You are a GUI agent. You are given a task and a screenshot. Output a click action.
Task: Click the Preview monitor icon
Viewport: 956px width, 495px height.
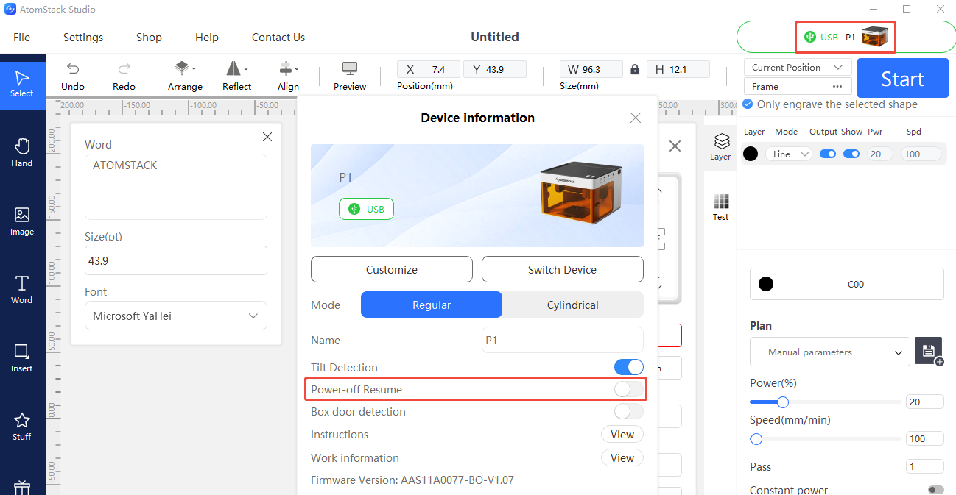click(350, 68)
